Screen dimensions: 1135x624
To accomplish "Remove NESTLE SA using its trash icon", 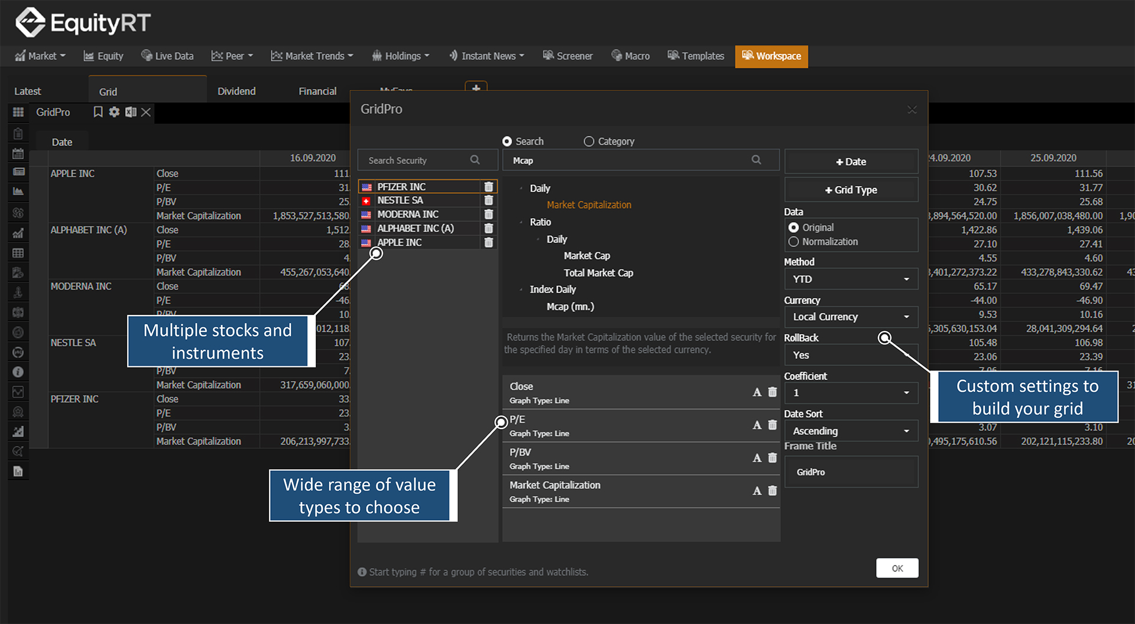I will click(488, 200).
